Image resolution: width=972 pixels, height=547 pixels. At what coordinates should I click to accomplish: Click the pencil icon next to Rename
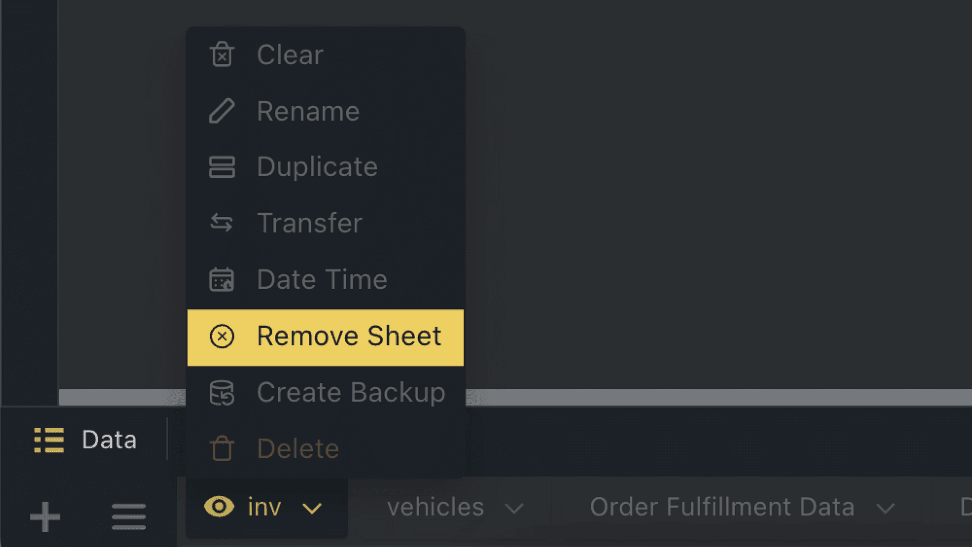tap(221, 111)
